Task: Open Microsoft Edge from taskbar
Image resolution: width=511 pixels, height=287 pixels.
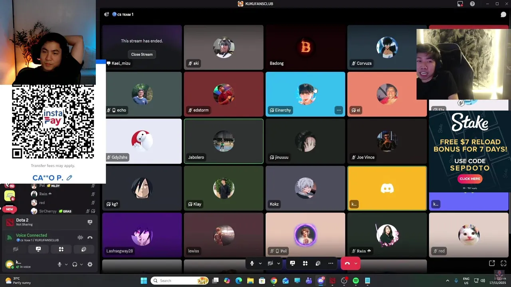Action: tap(239, 281)
